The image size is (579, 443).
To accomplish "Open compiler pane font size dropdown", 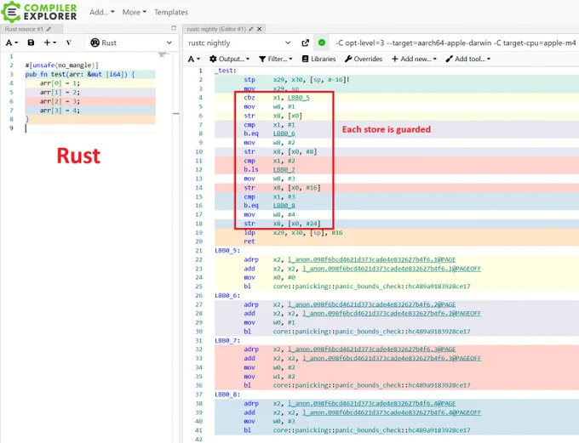I will click(x=194, y=59).
